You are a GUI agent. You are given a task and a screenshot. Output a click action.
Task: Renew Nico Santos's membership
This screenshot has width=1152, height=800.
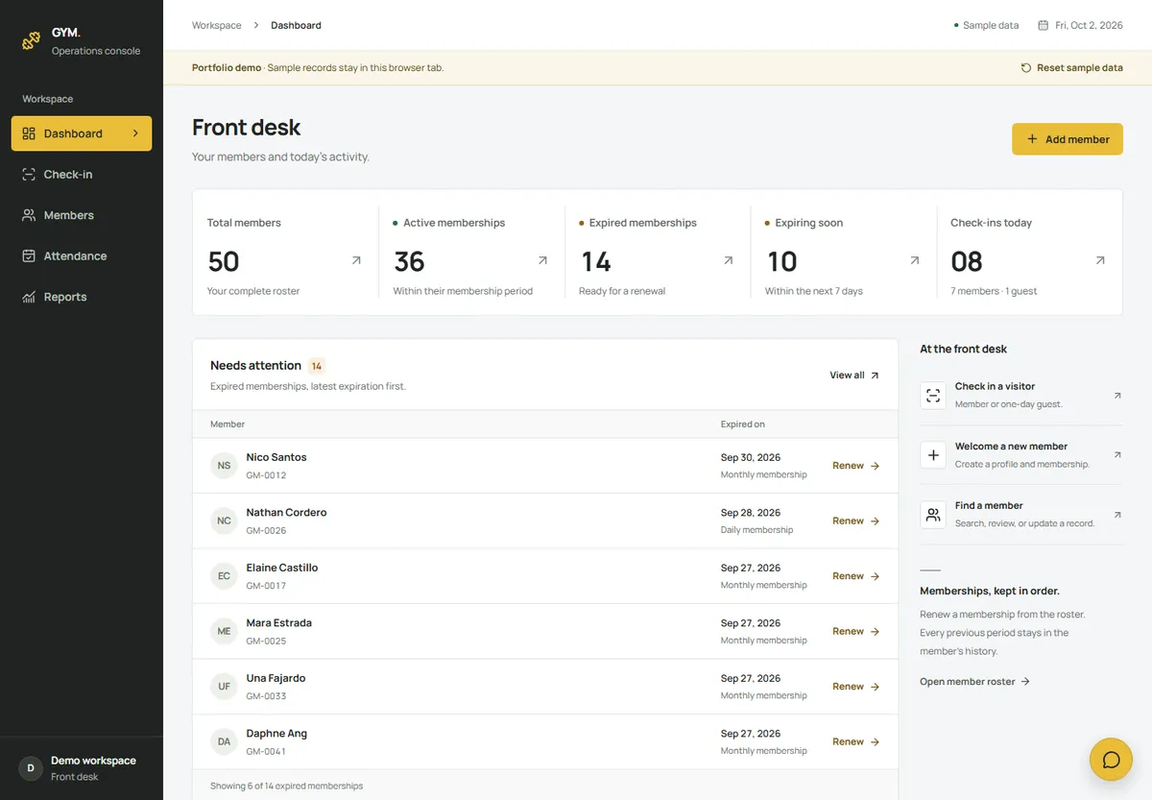[855, 466]
